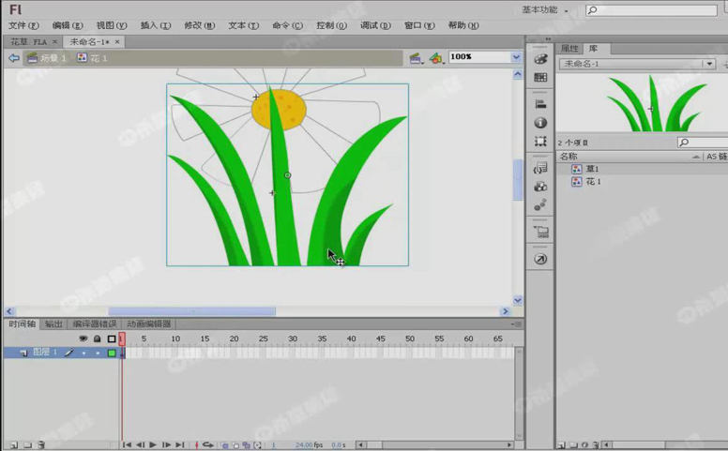728x451 pixels.
Task: Click the new layer icon in timeline
Action: 13,444
